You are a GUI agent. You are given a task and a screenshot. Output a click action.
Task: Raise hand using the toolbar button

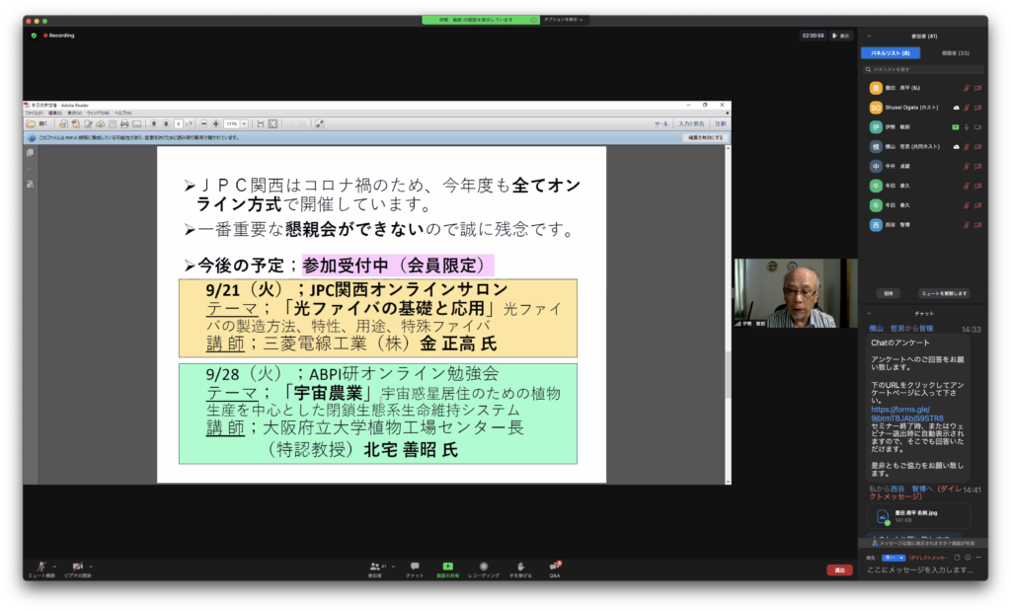pos(520,570)
